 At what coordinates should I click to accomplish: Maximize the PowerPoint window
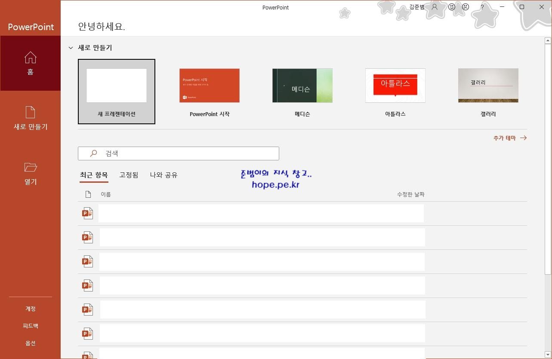pyautogui.click(x=522, y=7)
